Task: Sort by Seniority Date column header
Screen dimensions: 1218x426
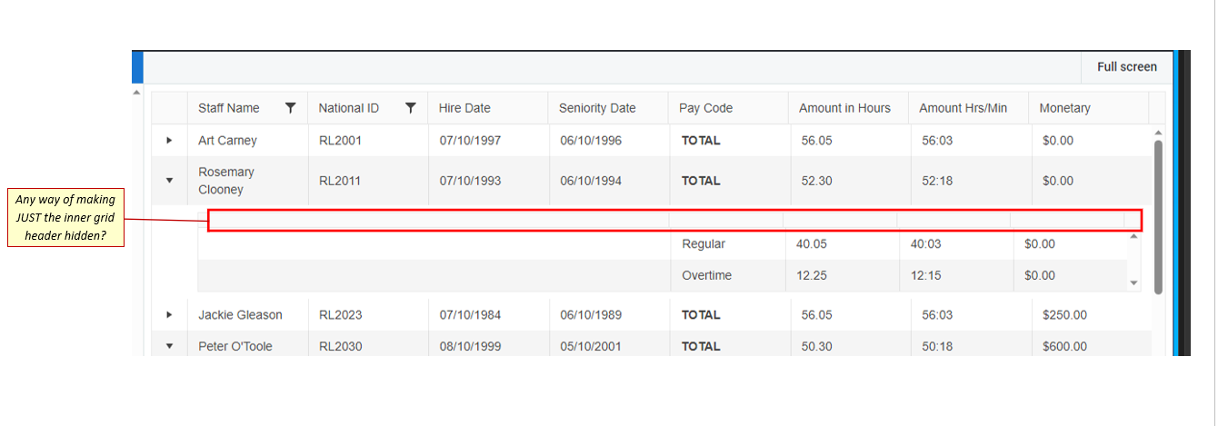Action: point(597,108)
